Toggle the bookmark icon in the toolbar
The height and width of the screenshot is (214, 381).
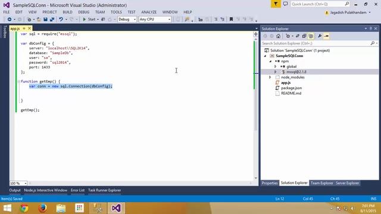231,19
